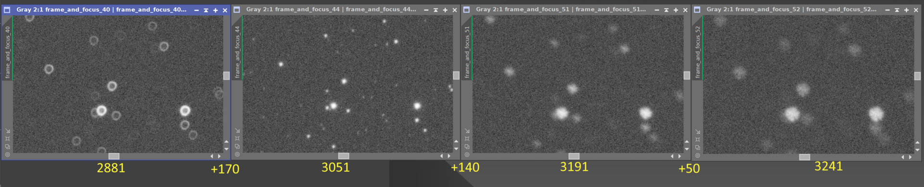Screen dimensions: 924x187
Task: Click the horizontal scrollbar thumb in frame_and_focus_51
Action: coord(574,156)
